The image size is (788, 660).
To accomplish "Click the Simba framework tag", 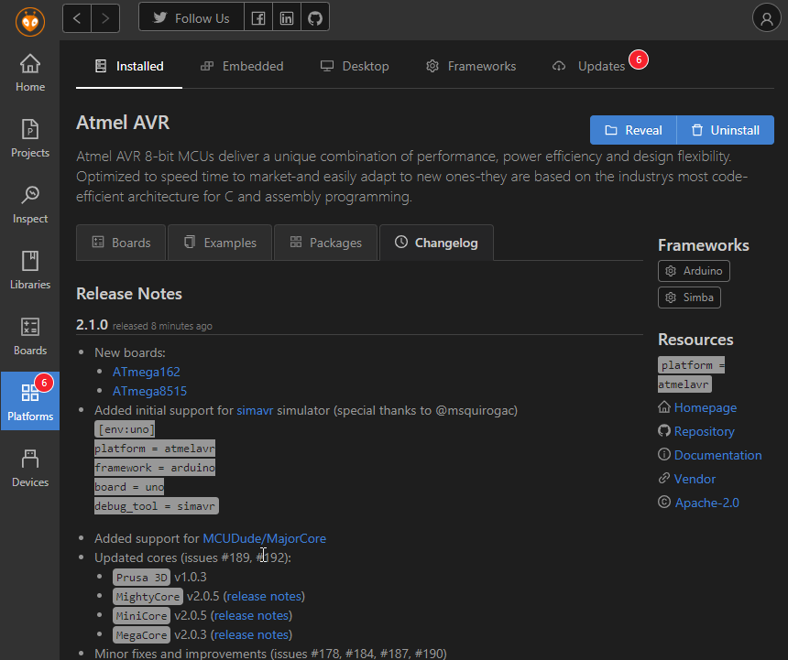I will [x=689, y=298].
